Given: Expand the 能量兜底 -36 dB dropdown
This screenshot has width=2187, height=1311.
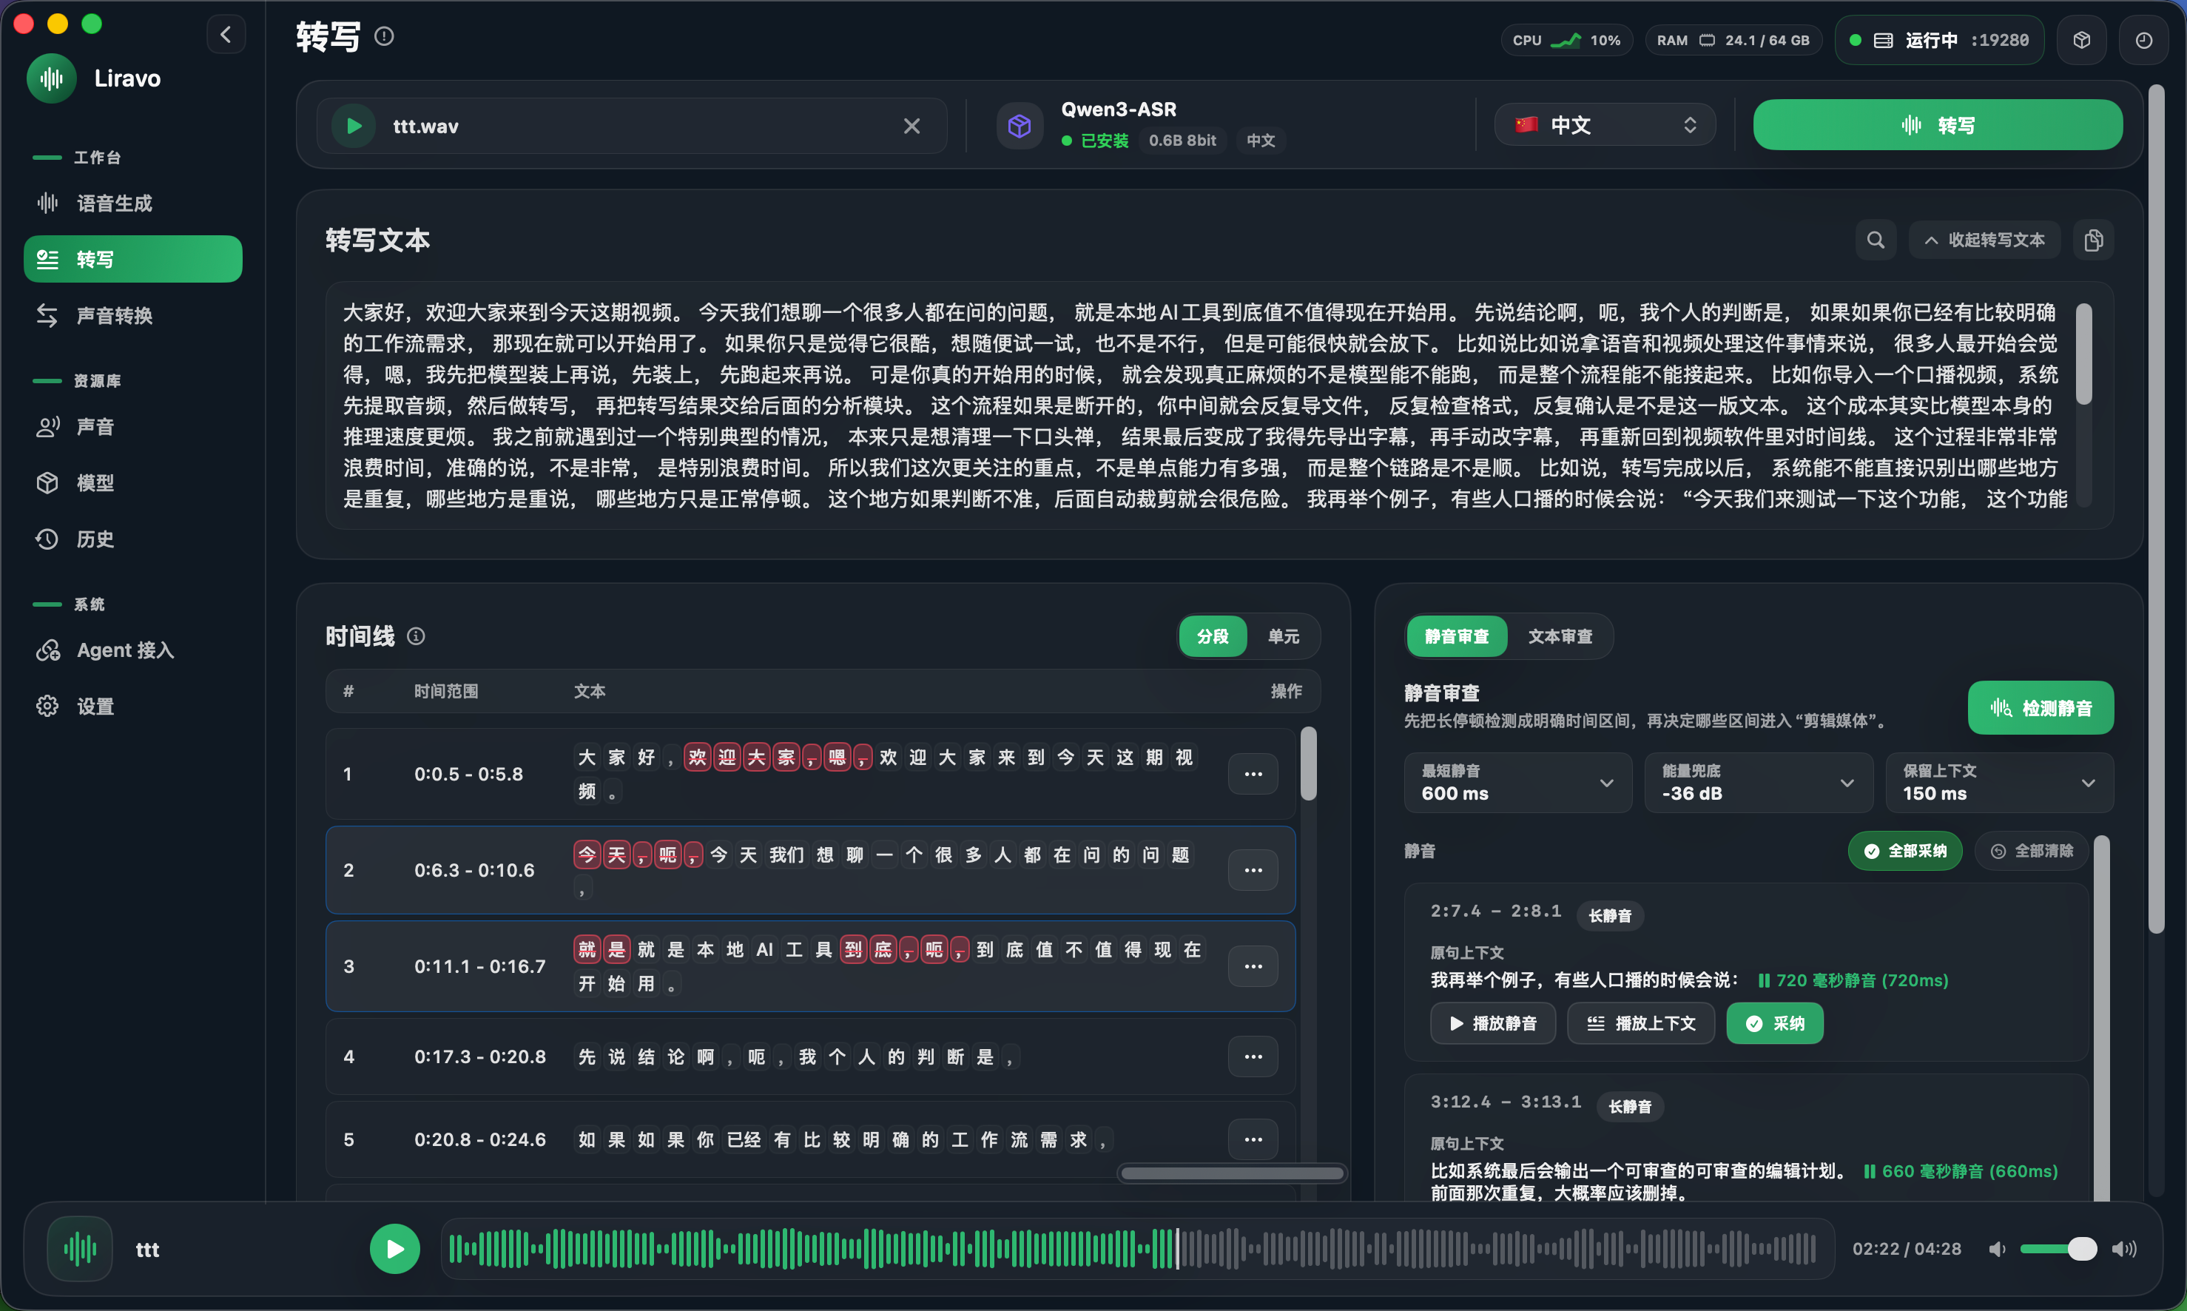Looking at the screenshot, I should click(1758, 783).
